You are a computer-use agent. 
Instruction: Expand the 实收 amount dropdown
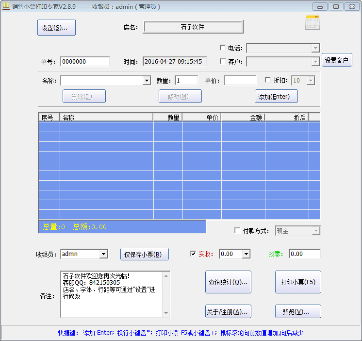coord(247,254)
